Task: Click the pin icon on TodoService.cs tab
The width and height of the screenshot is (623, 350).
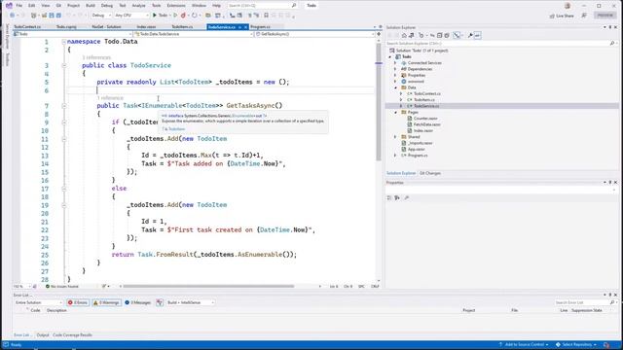Action: click(240, 27)
